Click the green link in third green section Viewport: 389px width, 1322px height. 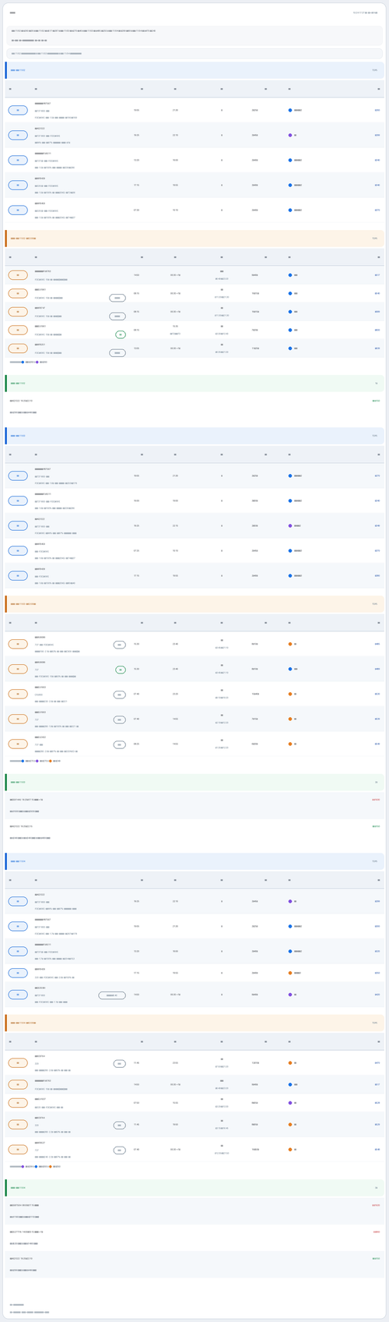point(376,1259)
